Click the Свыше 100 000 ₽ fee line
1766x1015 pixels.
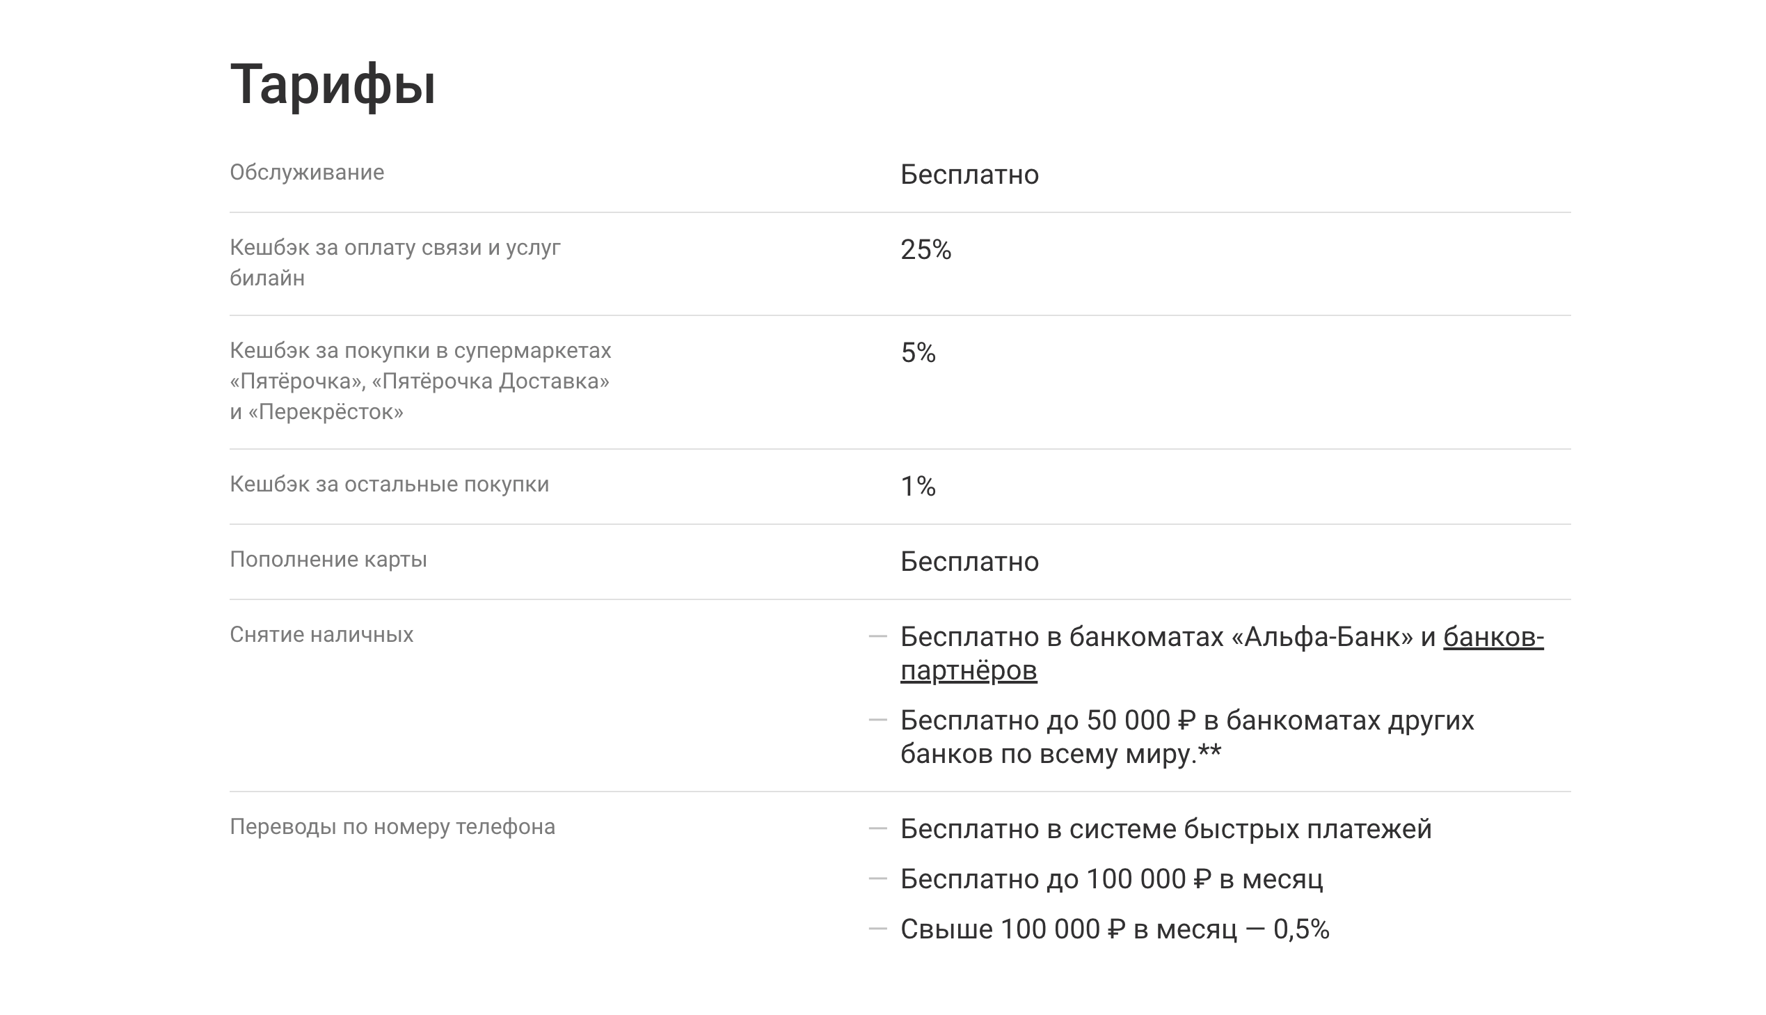point(1115,930)
